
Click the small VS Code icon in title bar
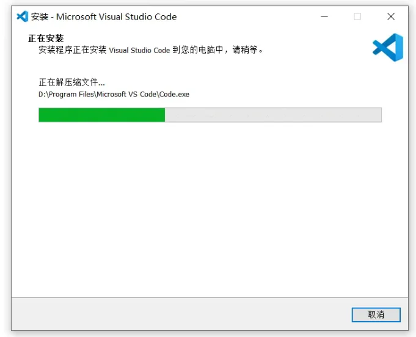[x=22, y=16]
